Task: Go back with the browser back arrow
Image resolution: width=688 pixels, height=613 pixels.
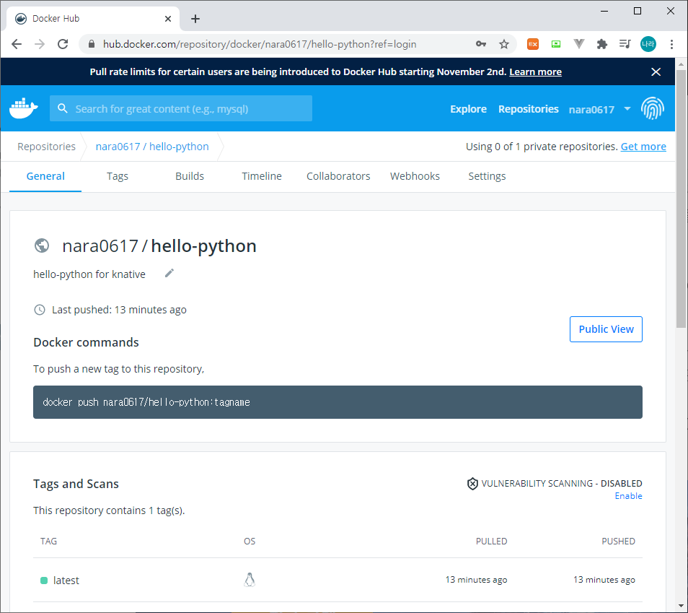Action: pyautogui.click(x=17, y=44)
